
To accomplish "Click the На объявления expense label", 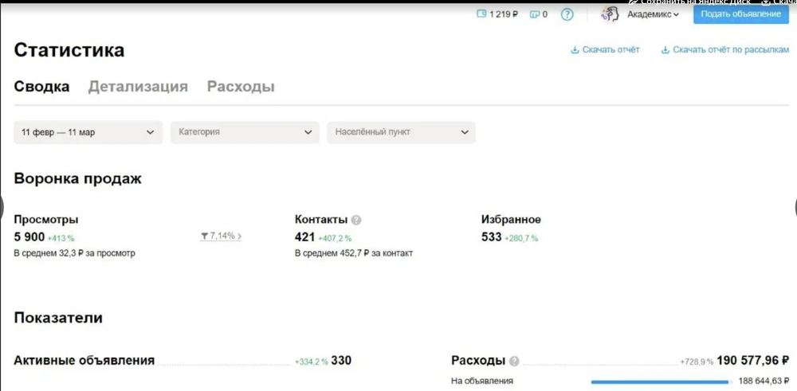I will pos(482,381).
